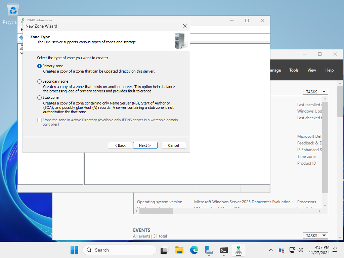
Task: Click the taskbar Search box
Action: [120, 250]
